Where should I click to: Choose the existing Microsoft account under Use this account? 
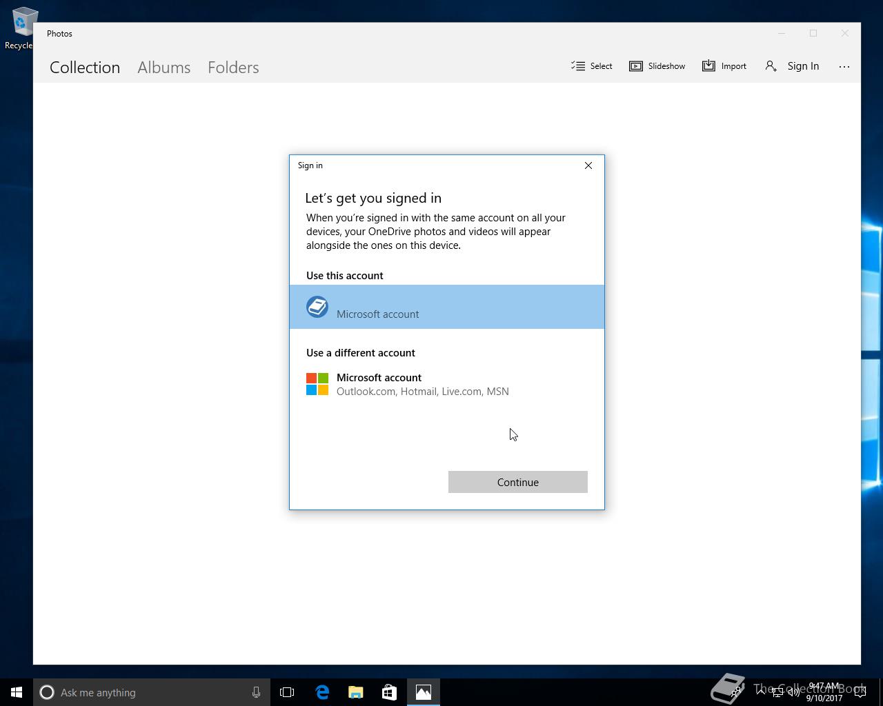tap(447, 307)
